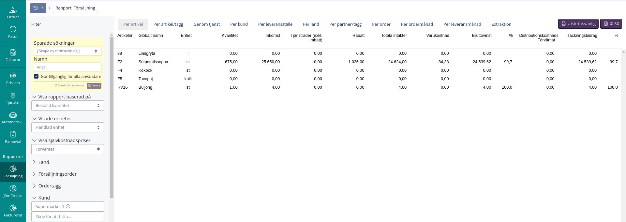Open Prislista from the sidebar

point(13,78)
